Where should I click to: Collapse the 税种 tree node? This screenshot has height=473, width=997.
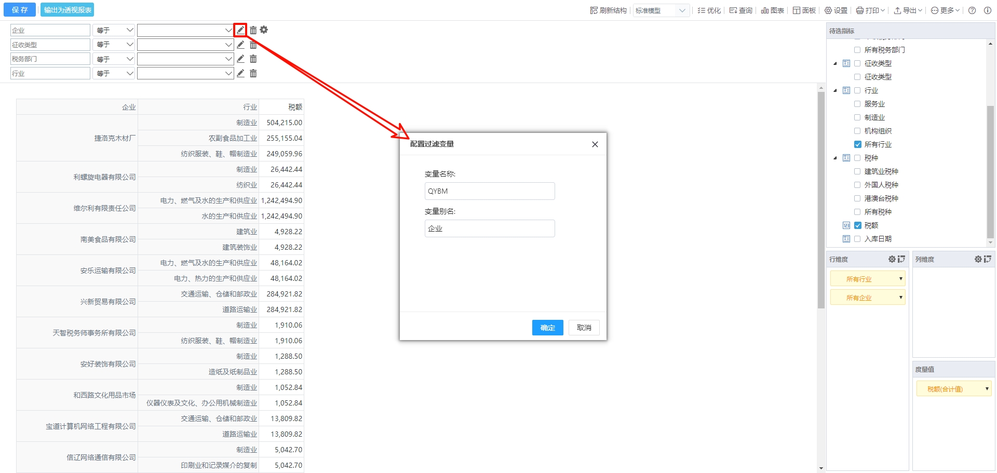click(x=835, y=158)
